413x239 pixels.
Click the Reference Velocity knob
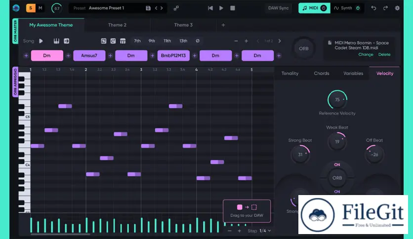tap(337, 99)
